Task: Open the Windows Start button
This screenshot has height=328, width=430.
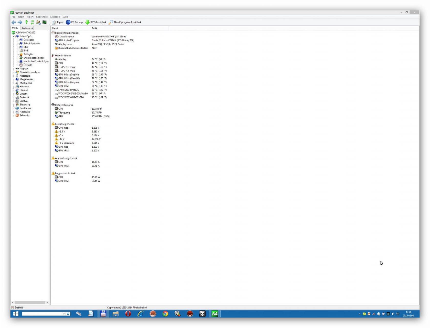Action: pyautogui.click(x=16, y=314)
